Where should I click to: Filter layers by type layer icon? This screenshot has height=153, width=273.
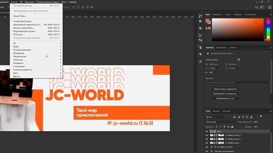243,117
